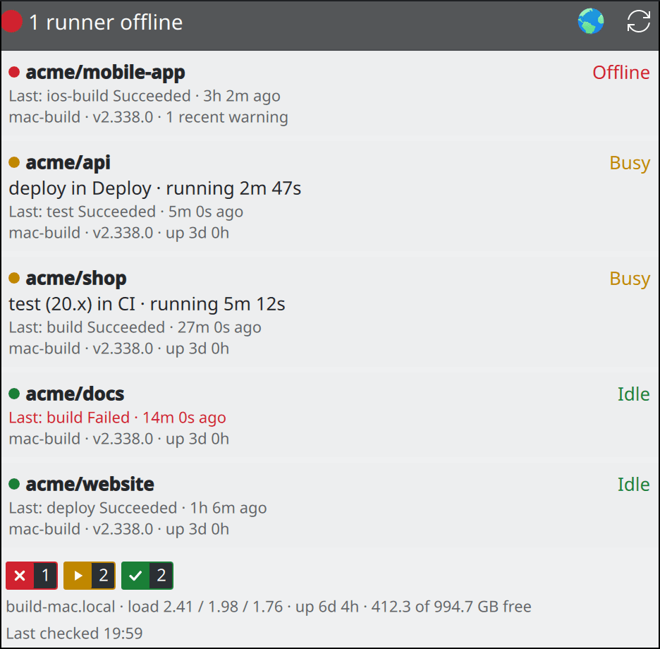Click the red dot beside acme/mobile-app
Viewport: 660px width, 649px height.
tap(14, 72)
